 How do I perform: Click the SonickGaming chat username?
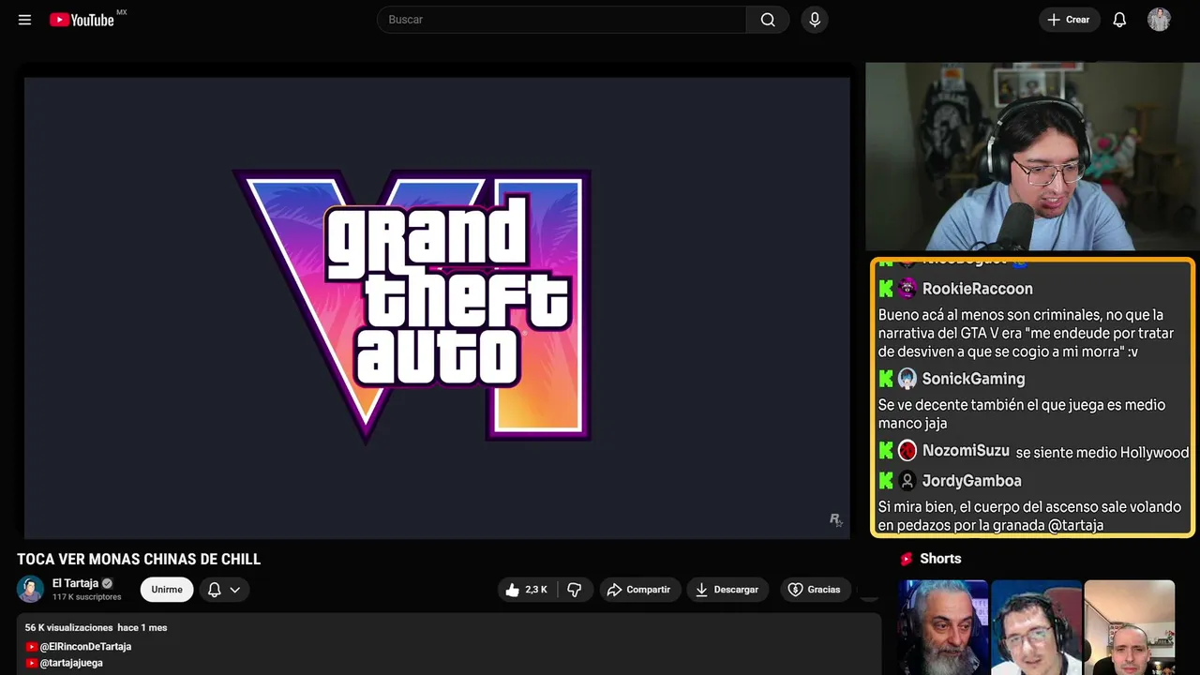(x=973, y=379)
